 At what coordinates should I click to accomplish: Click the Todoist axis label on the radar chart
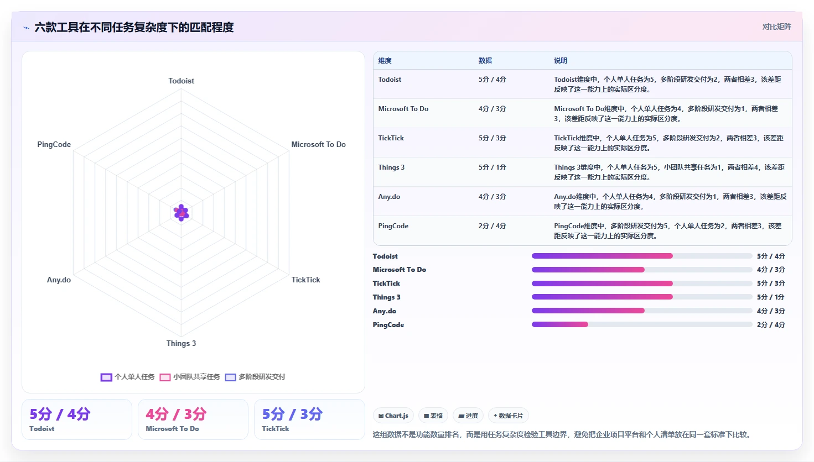[182, 81]
